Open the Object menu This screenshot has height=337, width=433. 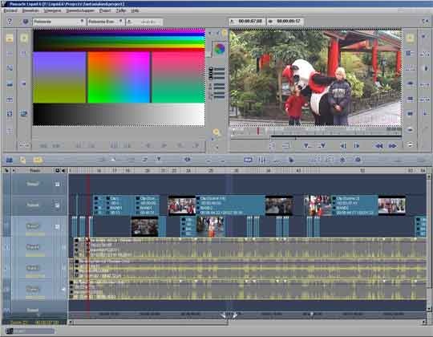105,10
